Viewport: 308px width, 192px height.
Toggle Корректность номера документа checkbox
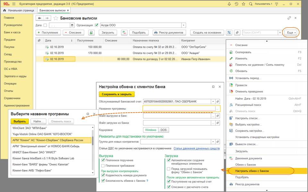click(103, 175)
